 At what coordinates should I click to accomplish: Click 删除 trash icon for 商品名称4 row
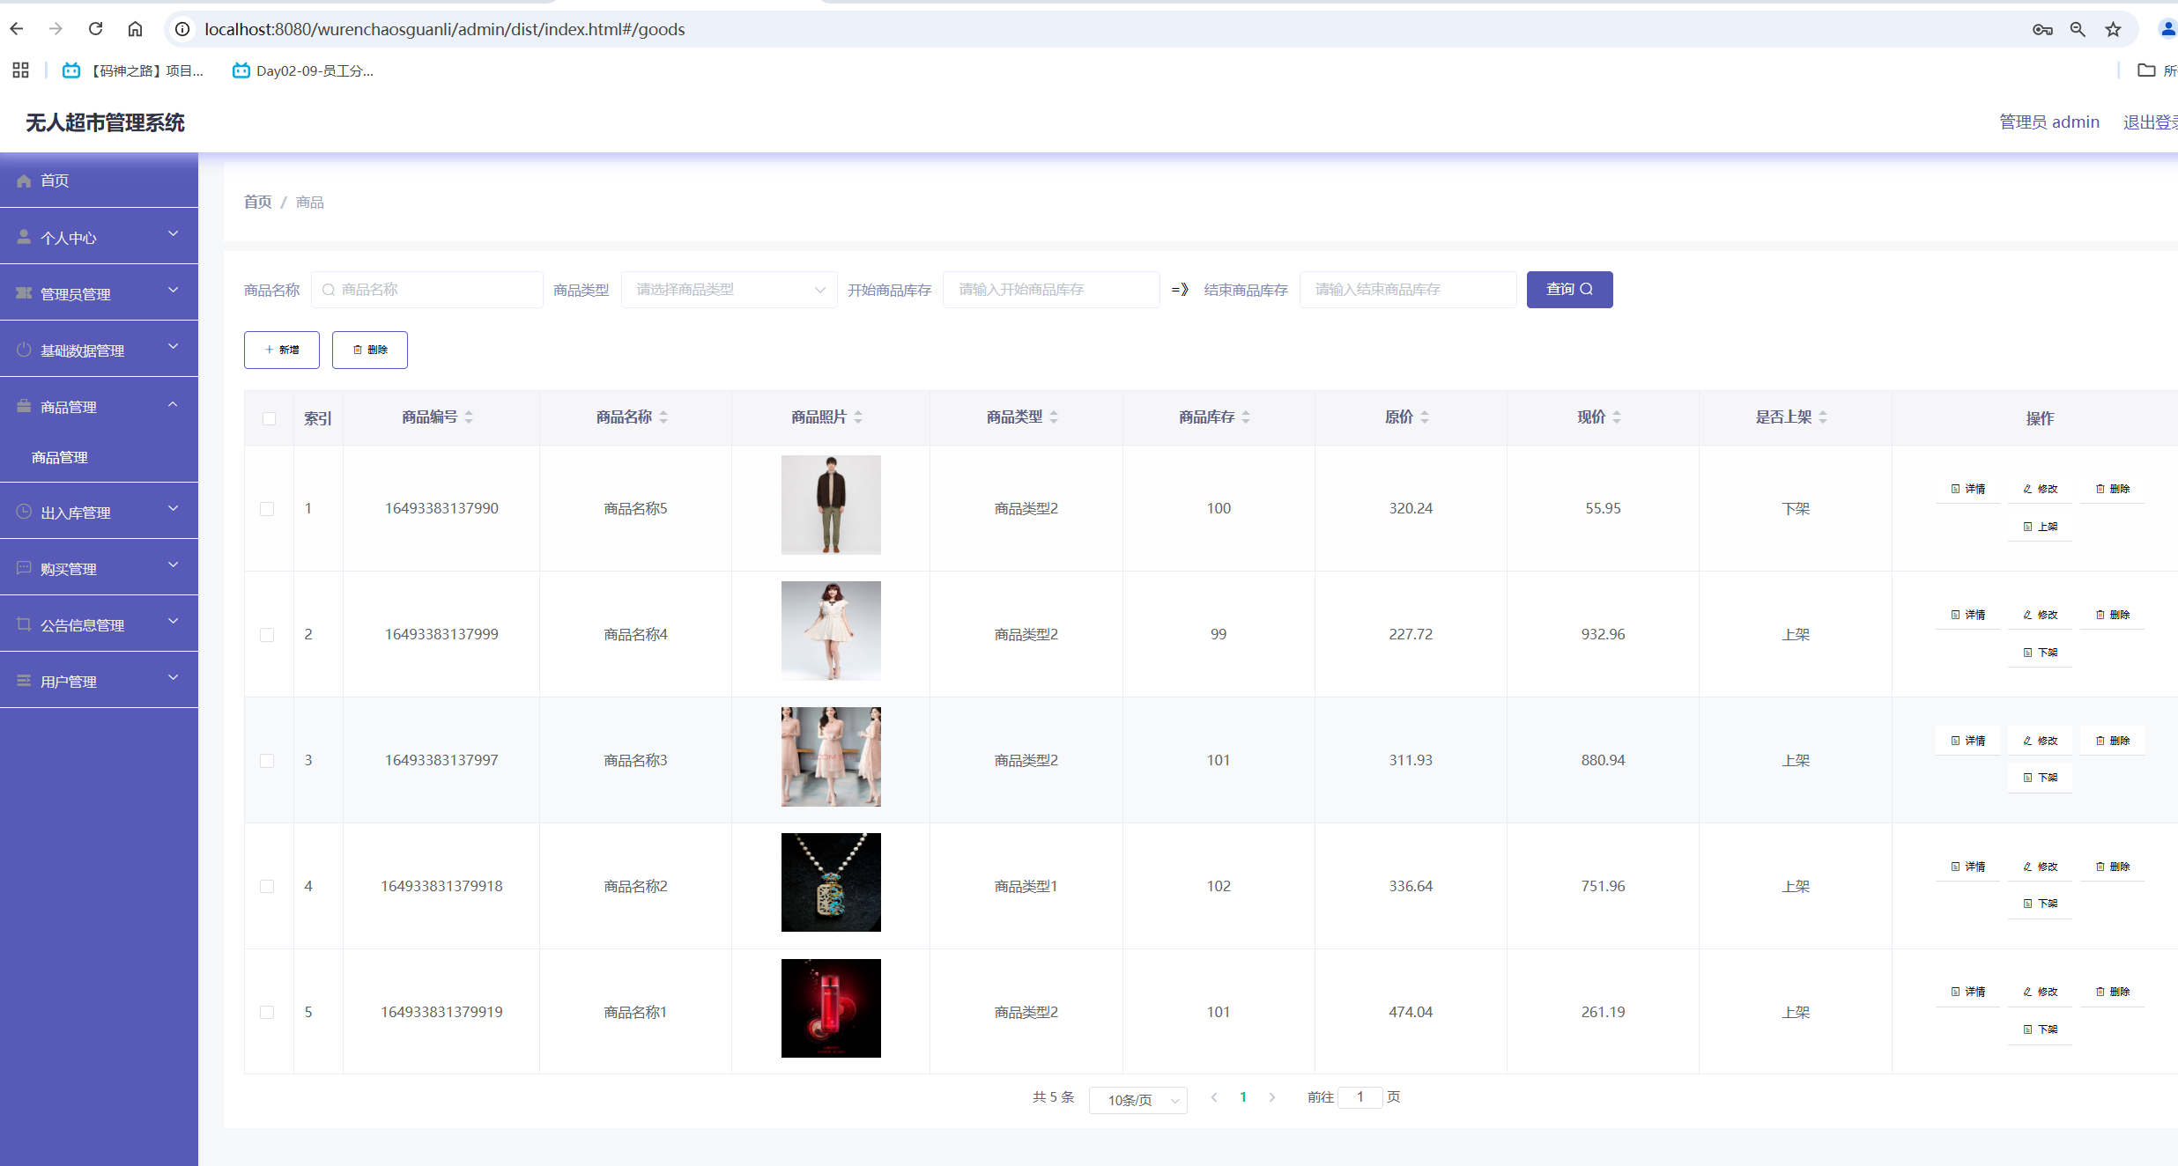click(2100, 615)
